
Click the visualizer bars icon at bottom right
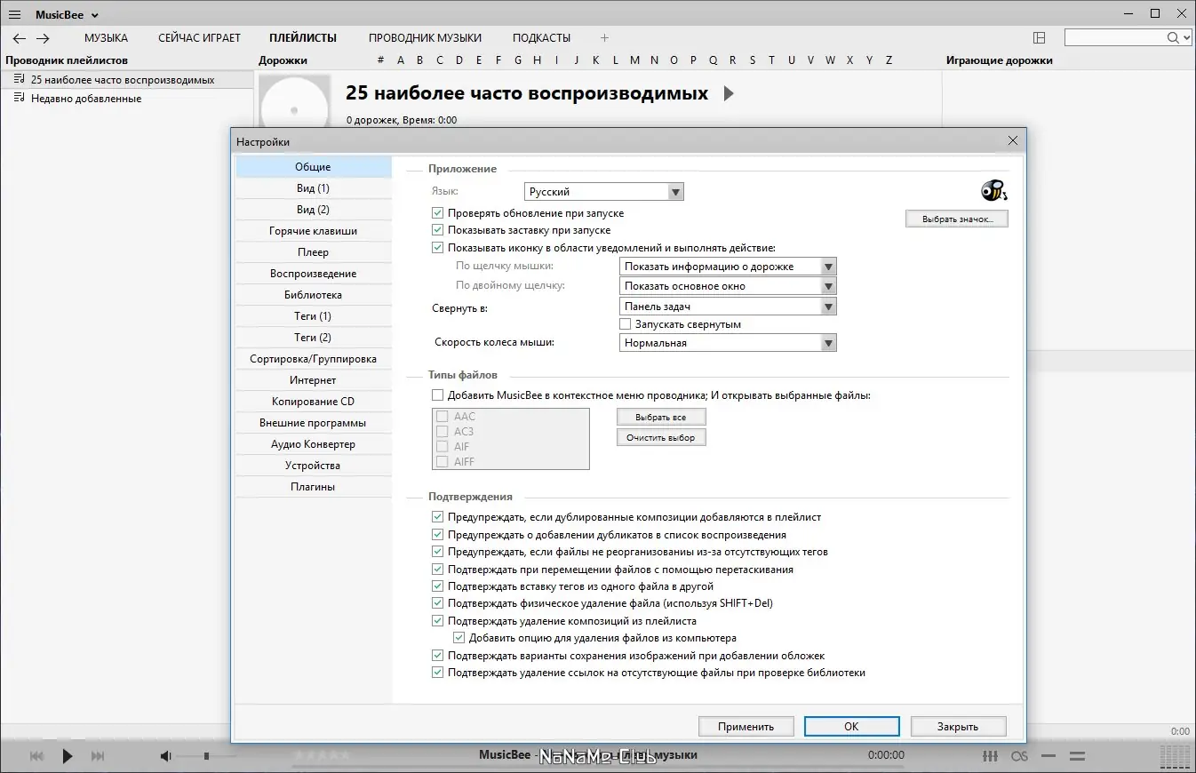1176,756
